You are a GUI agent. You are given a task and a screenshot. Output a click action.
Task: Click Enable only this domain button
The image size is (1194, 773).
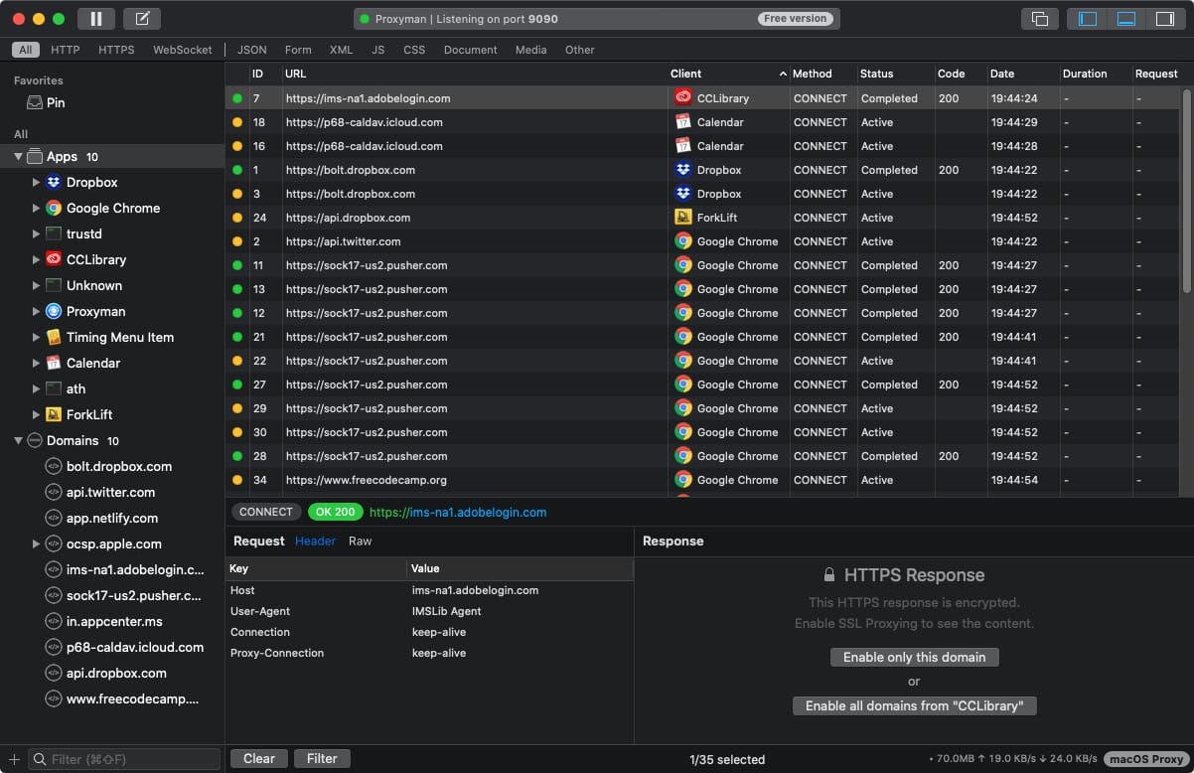pyautogui.click(x=914, y=657)
